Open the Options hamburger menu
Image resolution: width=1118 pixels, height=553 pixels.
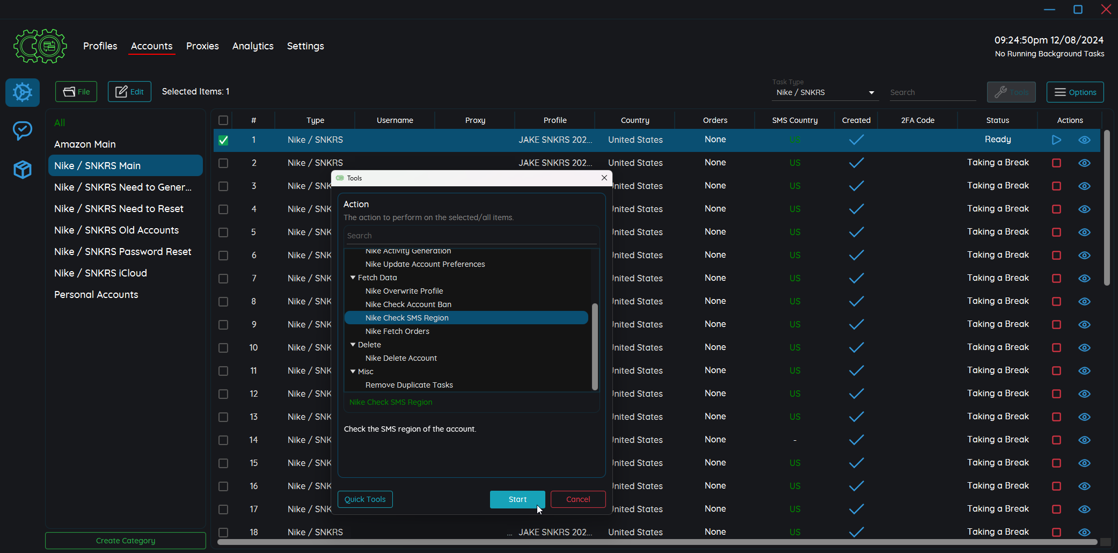tap(1075, 92)
